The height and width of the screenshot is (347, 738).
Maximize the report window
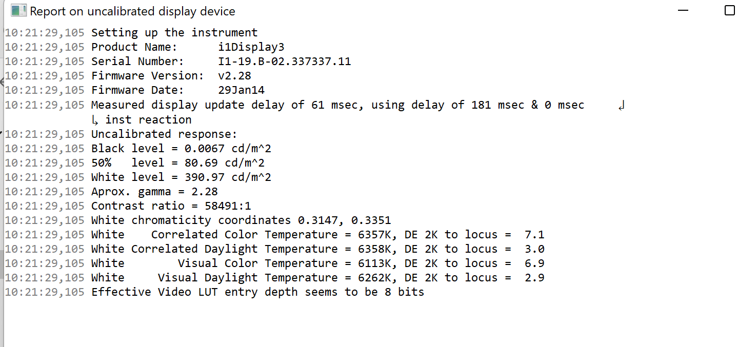(730, 10)
